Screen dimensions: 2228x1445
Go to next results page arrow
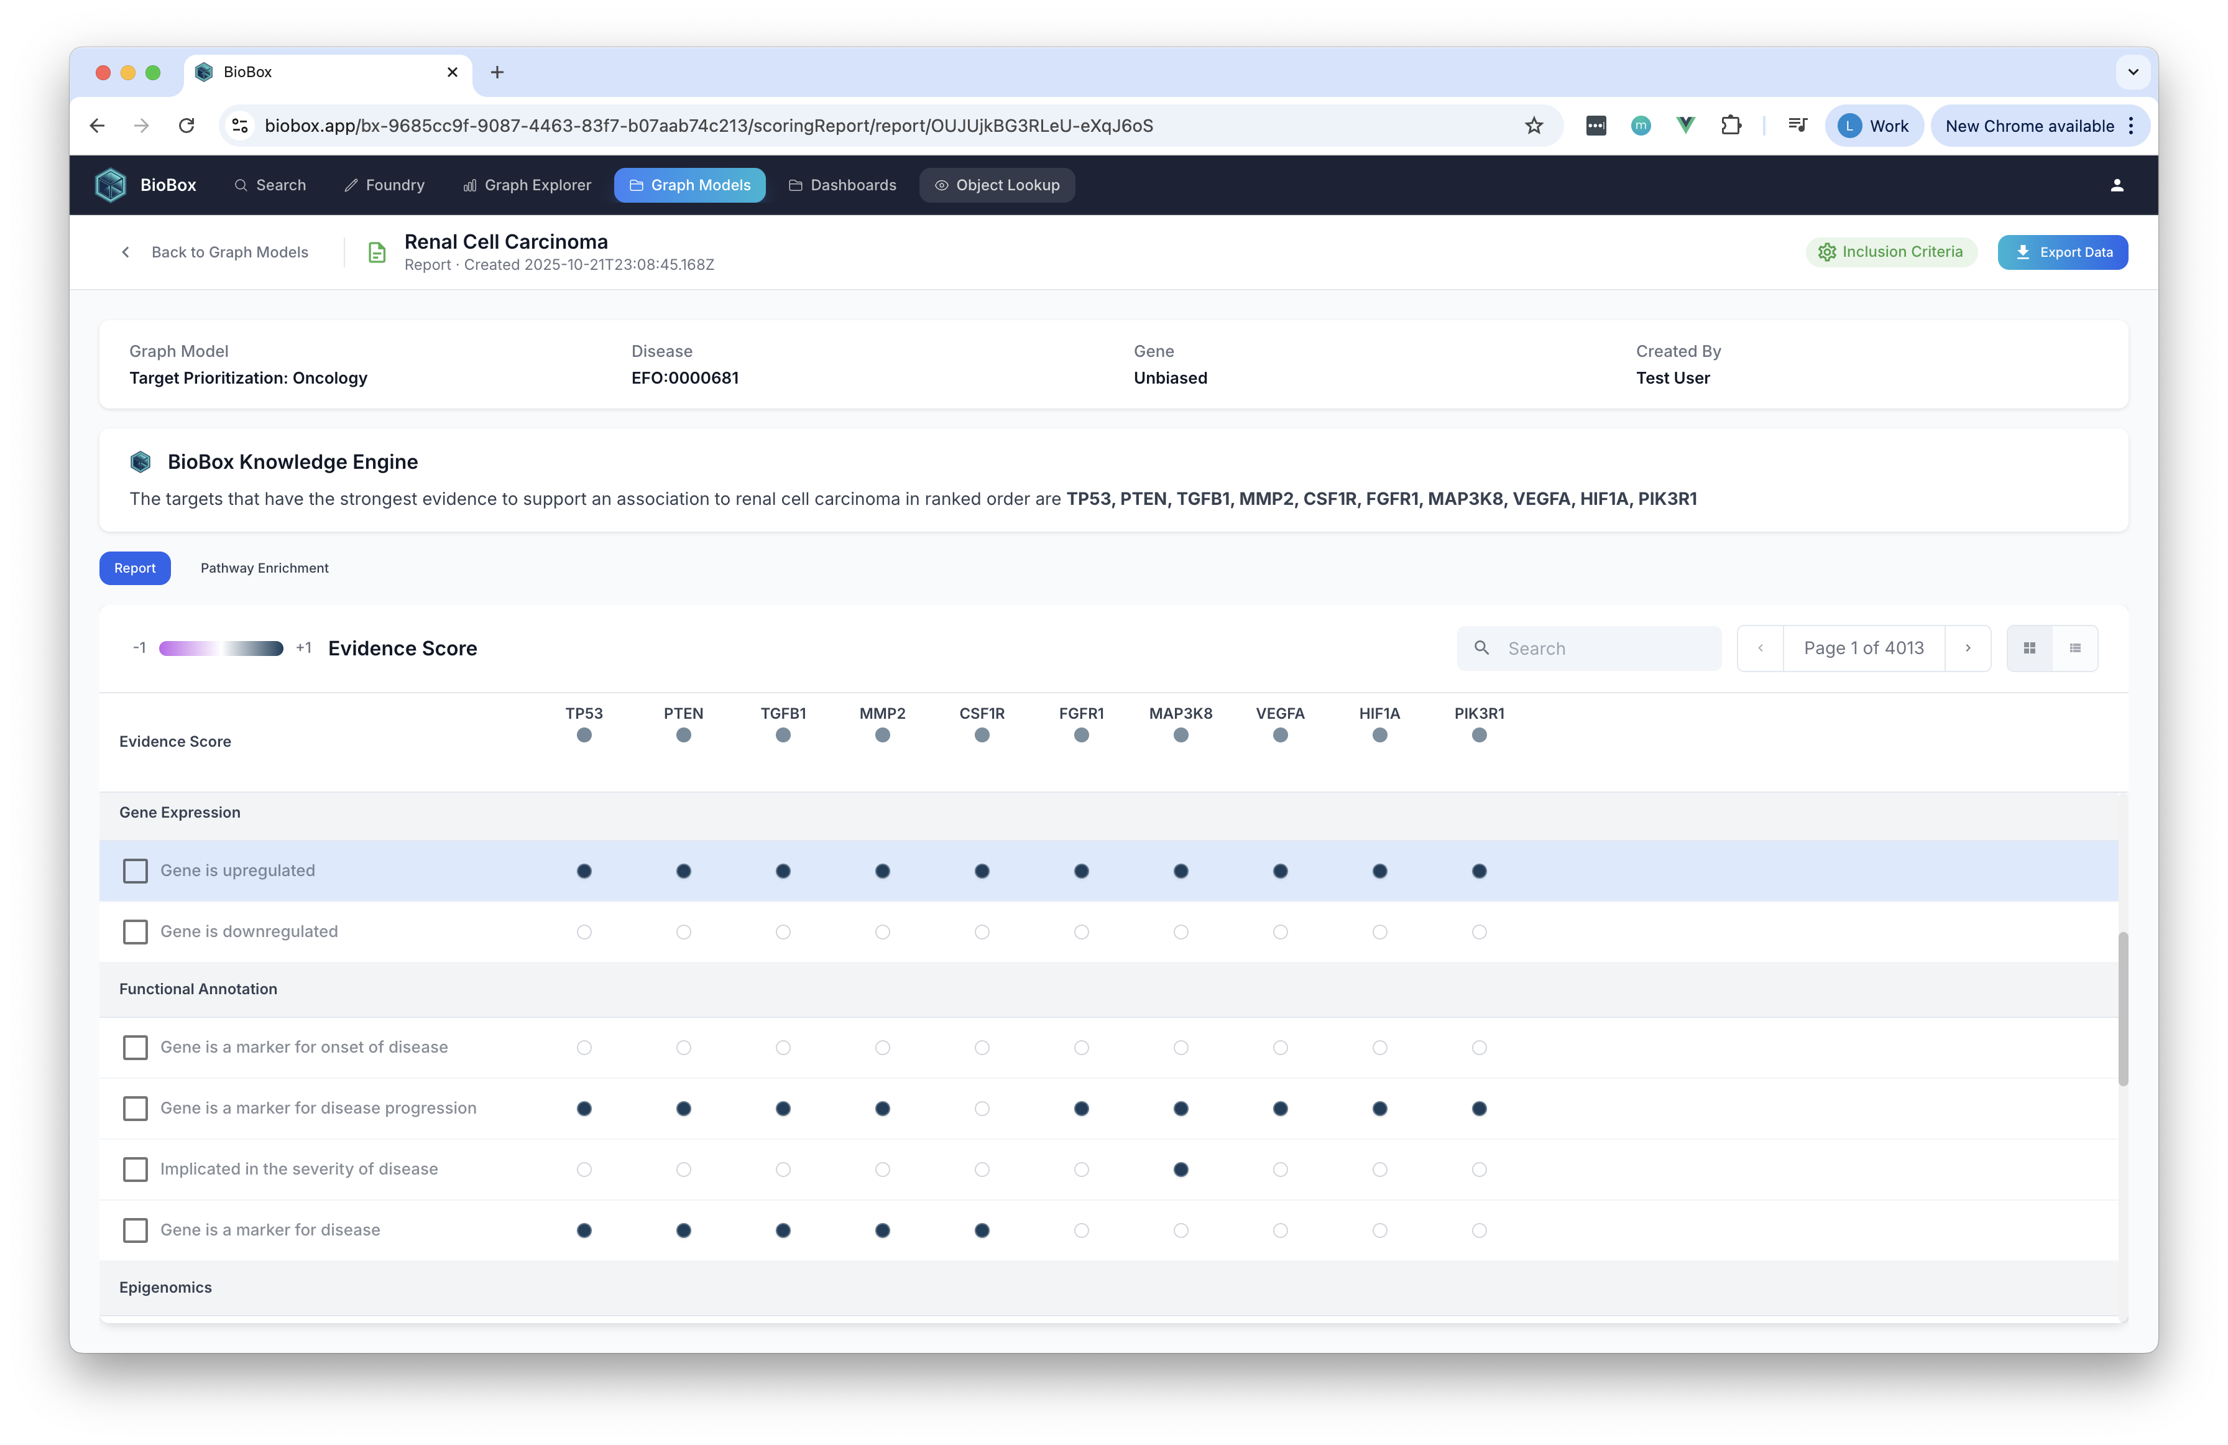pyautogui.click(x=1967, y=648)
